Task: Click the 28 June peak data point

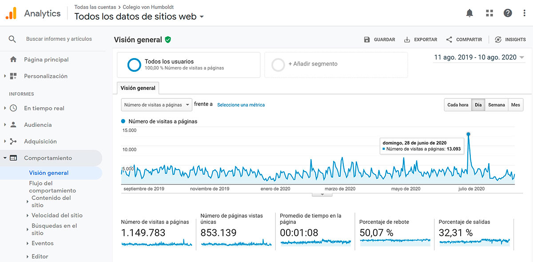Action: click(468, 134)
